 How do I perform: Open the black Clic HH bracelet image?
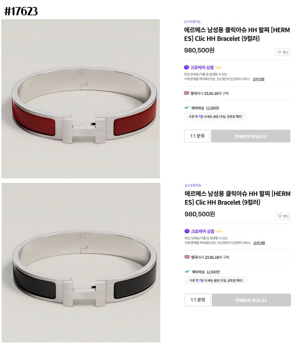click(81, 263)
